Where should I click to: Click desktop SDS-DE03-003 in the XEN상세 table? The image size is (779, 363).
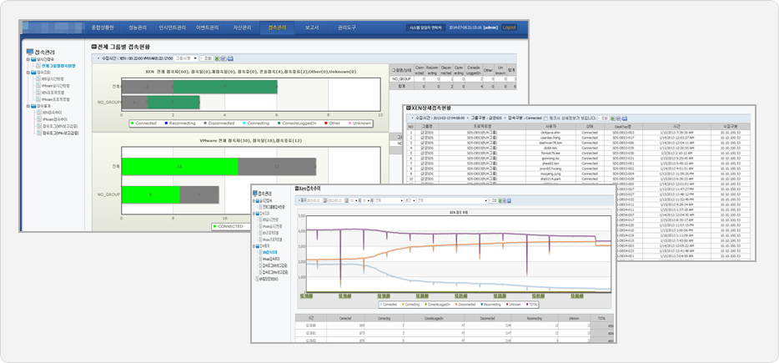tap(623, 133)
